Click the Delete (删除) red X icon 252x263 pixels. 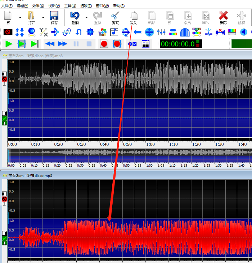click(223, 17)
